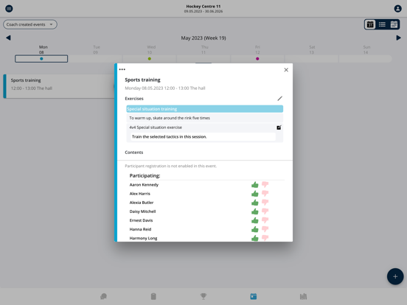Open the three-dots options menu in dialog
Image resolution: width=407 pixels, height=305 pixels.
[x=122, y=69]
